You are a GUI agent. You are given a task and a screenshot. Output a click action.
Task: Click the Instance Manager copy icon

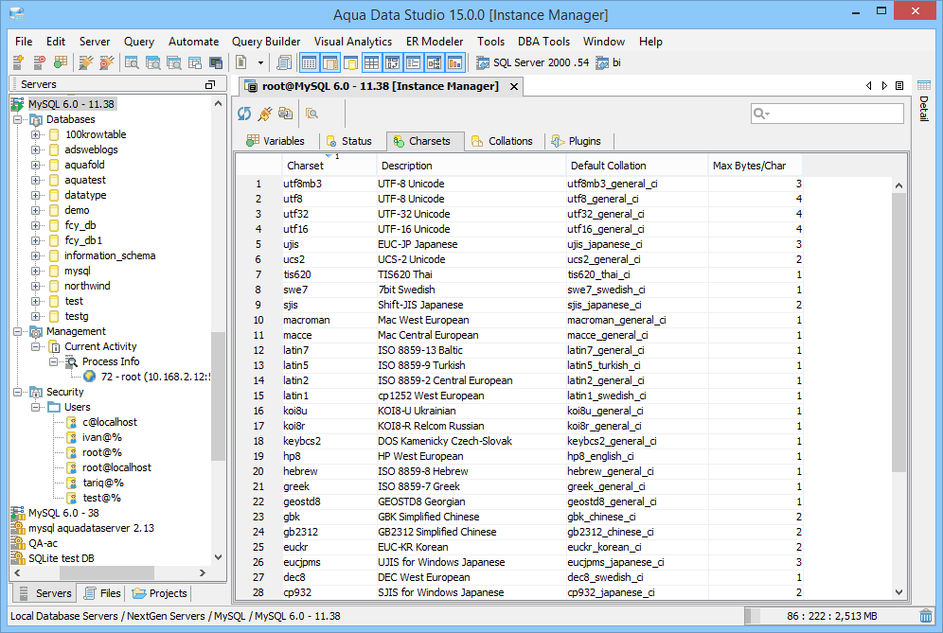click(286, 113)
